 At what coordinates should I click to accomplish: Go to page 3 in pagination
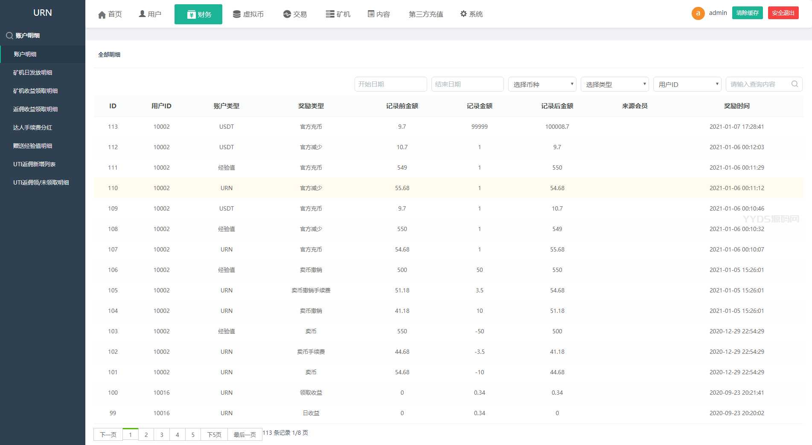pos(162,435)
